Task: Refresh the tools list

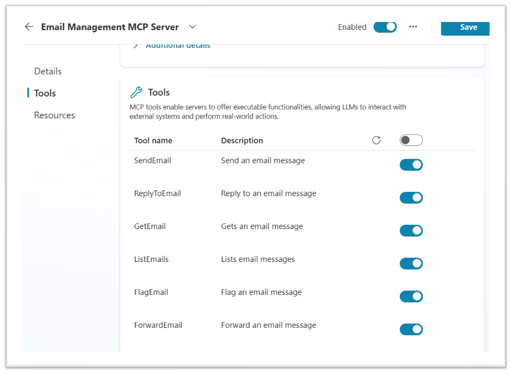Action: pyautogui.click(x=376, y=140)
